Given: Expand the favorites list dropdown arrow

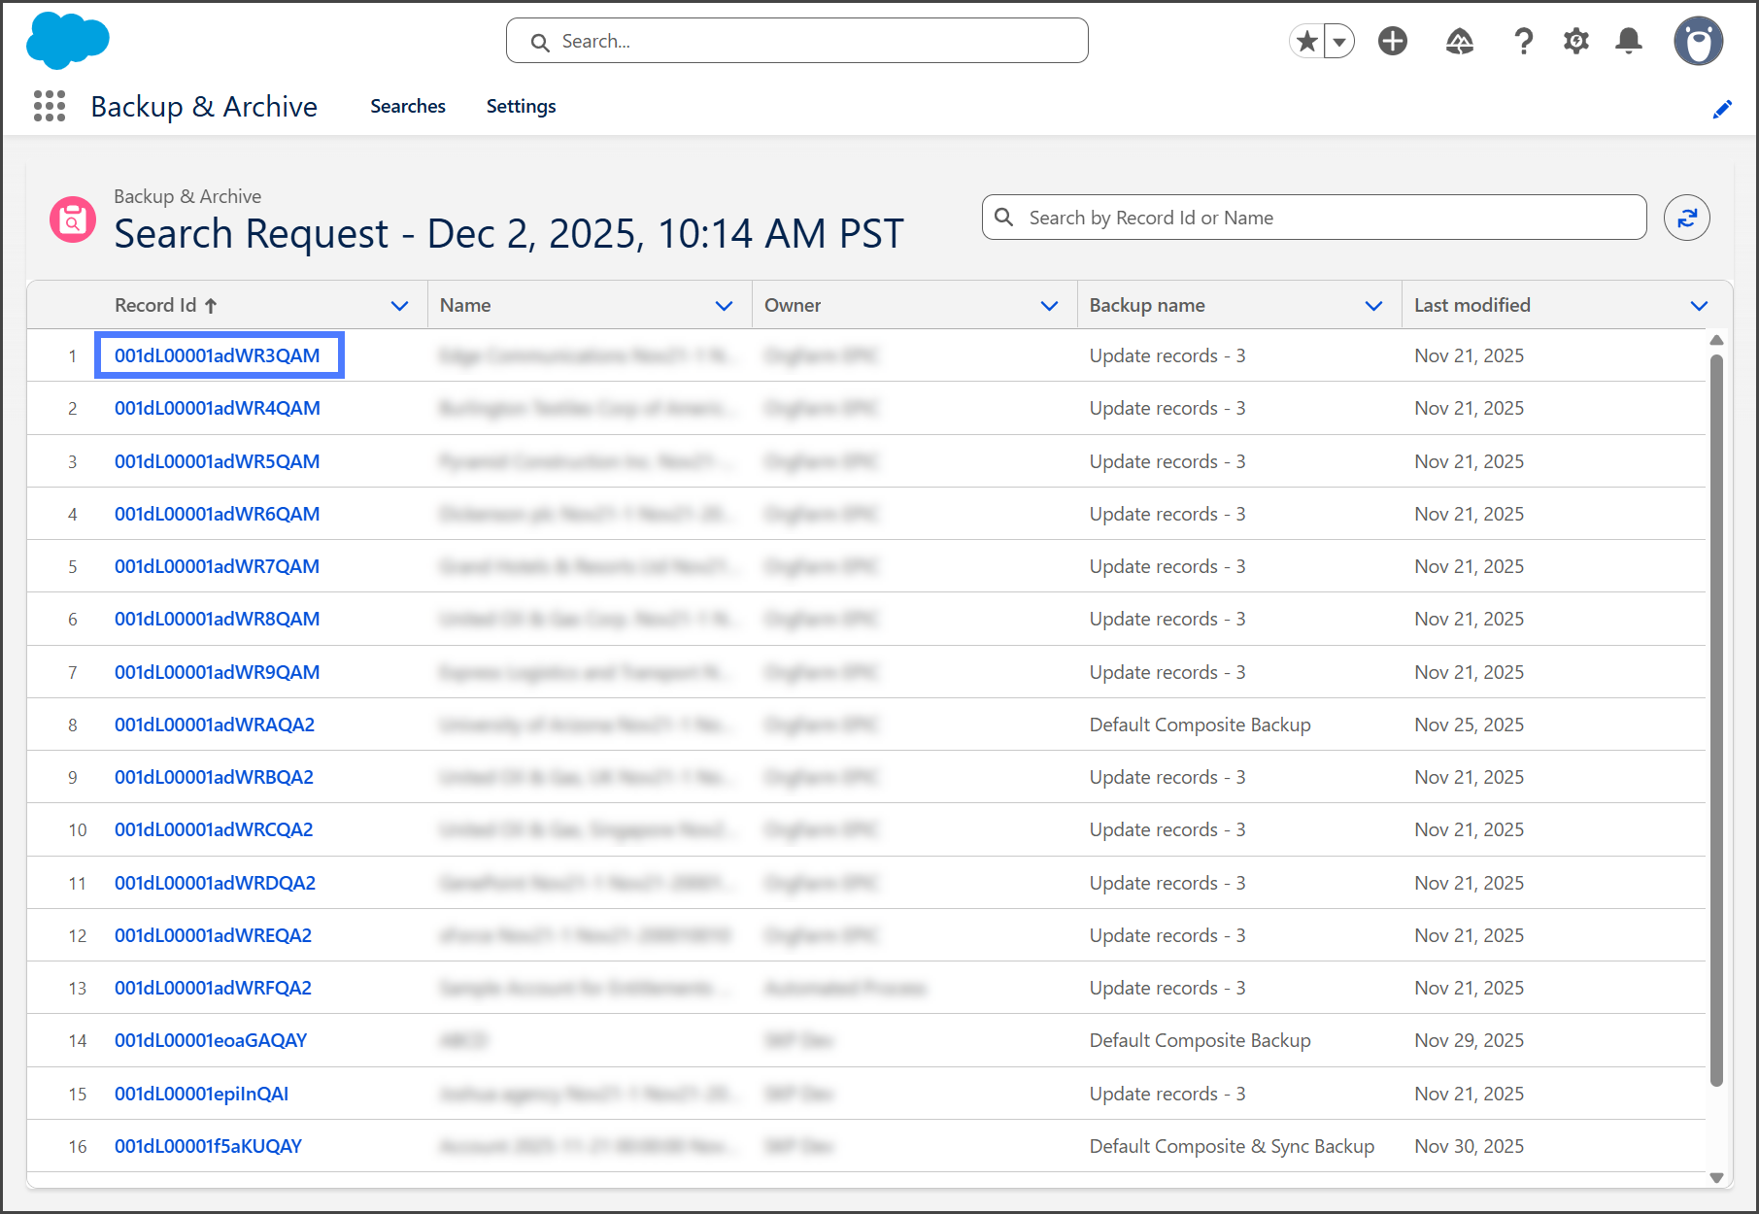Looking at the screenshot, I should point(1339,42).
